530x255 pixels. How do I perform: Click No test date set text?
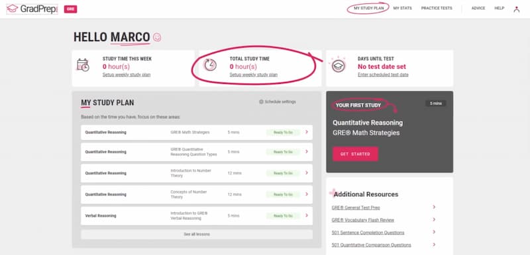[x=382, y=67]
